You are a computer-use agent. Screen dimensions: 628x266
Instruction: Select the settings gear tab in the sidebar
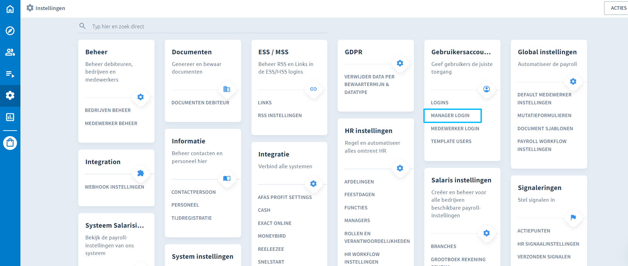click(10, 95)
